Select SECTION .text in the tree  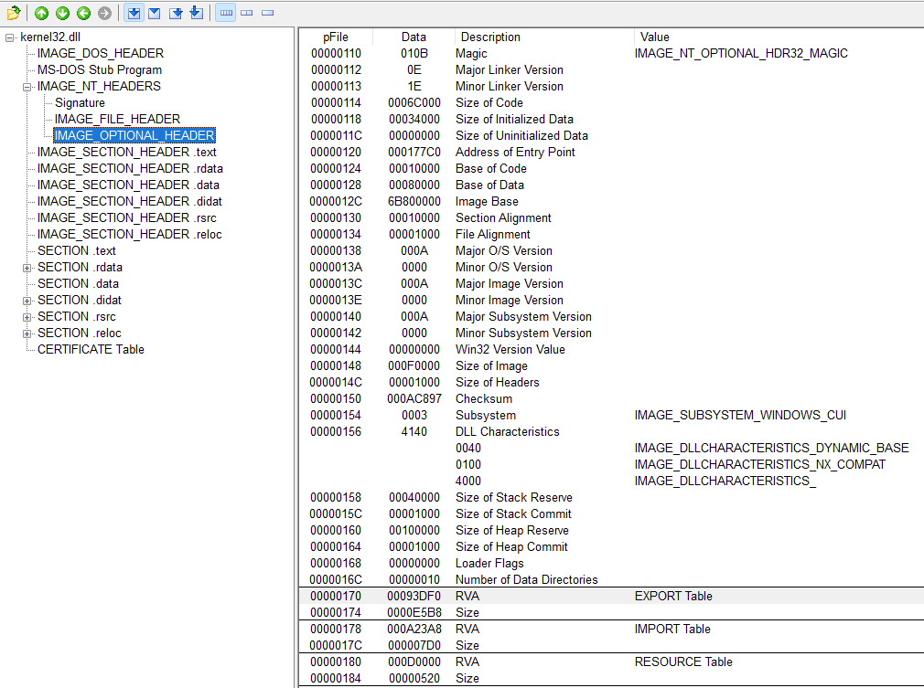click(x=77, y=251)
